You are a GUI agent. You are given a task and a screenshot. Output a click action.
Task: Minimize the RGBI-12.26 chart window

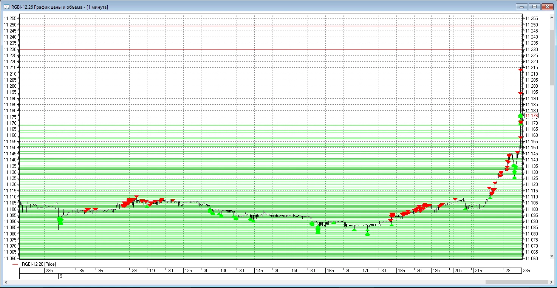522,7
